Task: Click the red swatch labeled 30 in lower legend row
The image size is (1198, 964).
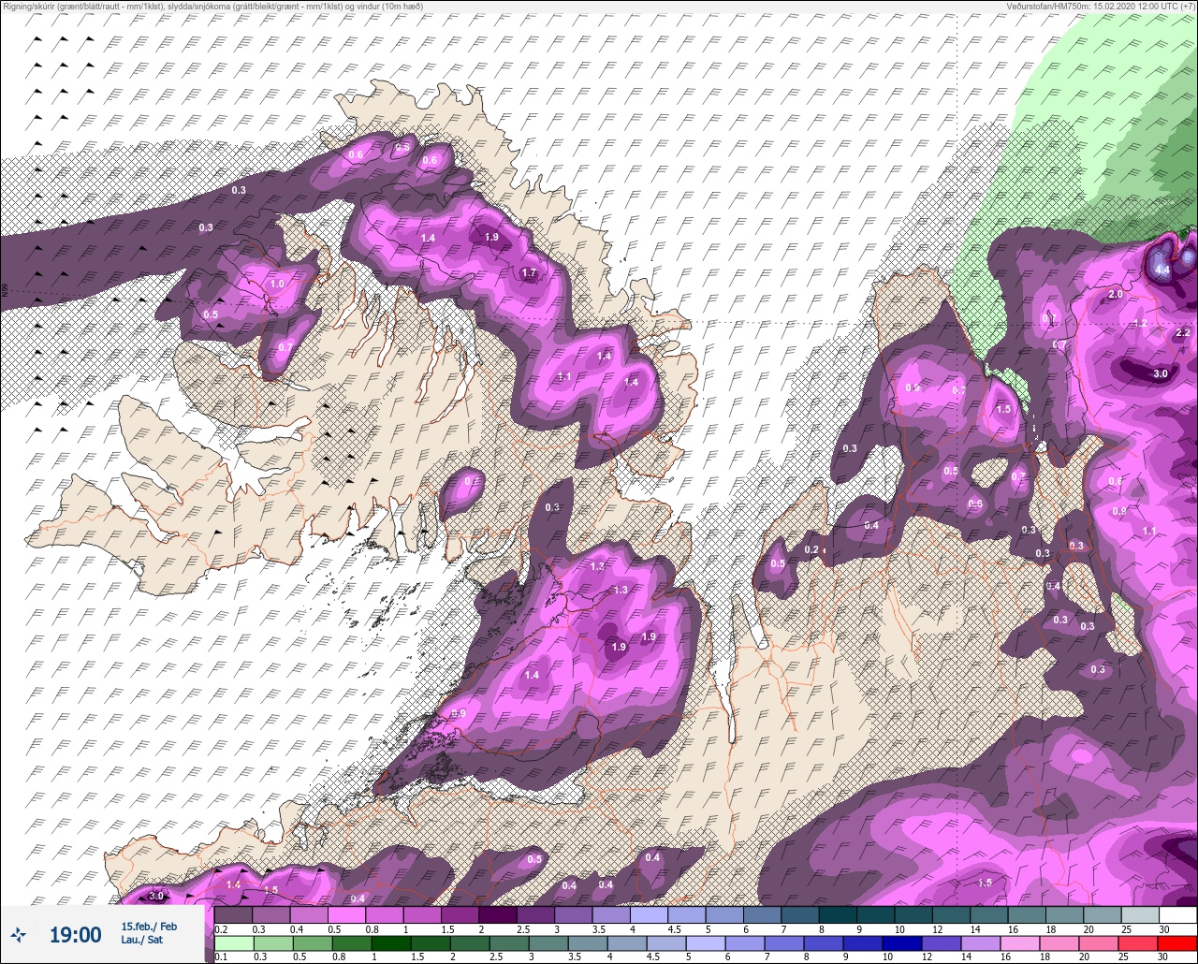Action: (x=1177, y=942)
